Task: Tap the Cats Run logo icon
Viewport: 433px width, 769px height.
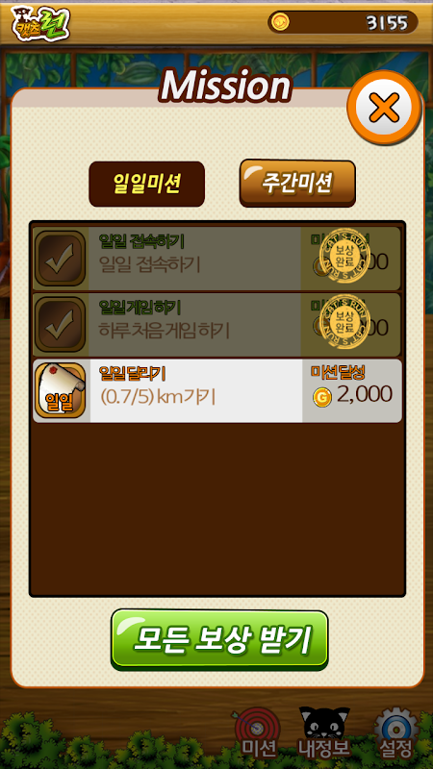Action: pyautogui.click(x=40, y=25)
